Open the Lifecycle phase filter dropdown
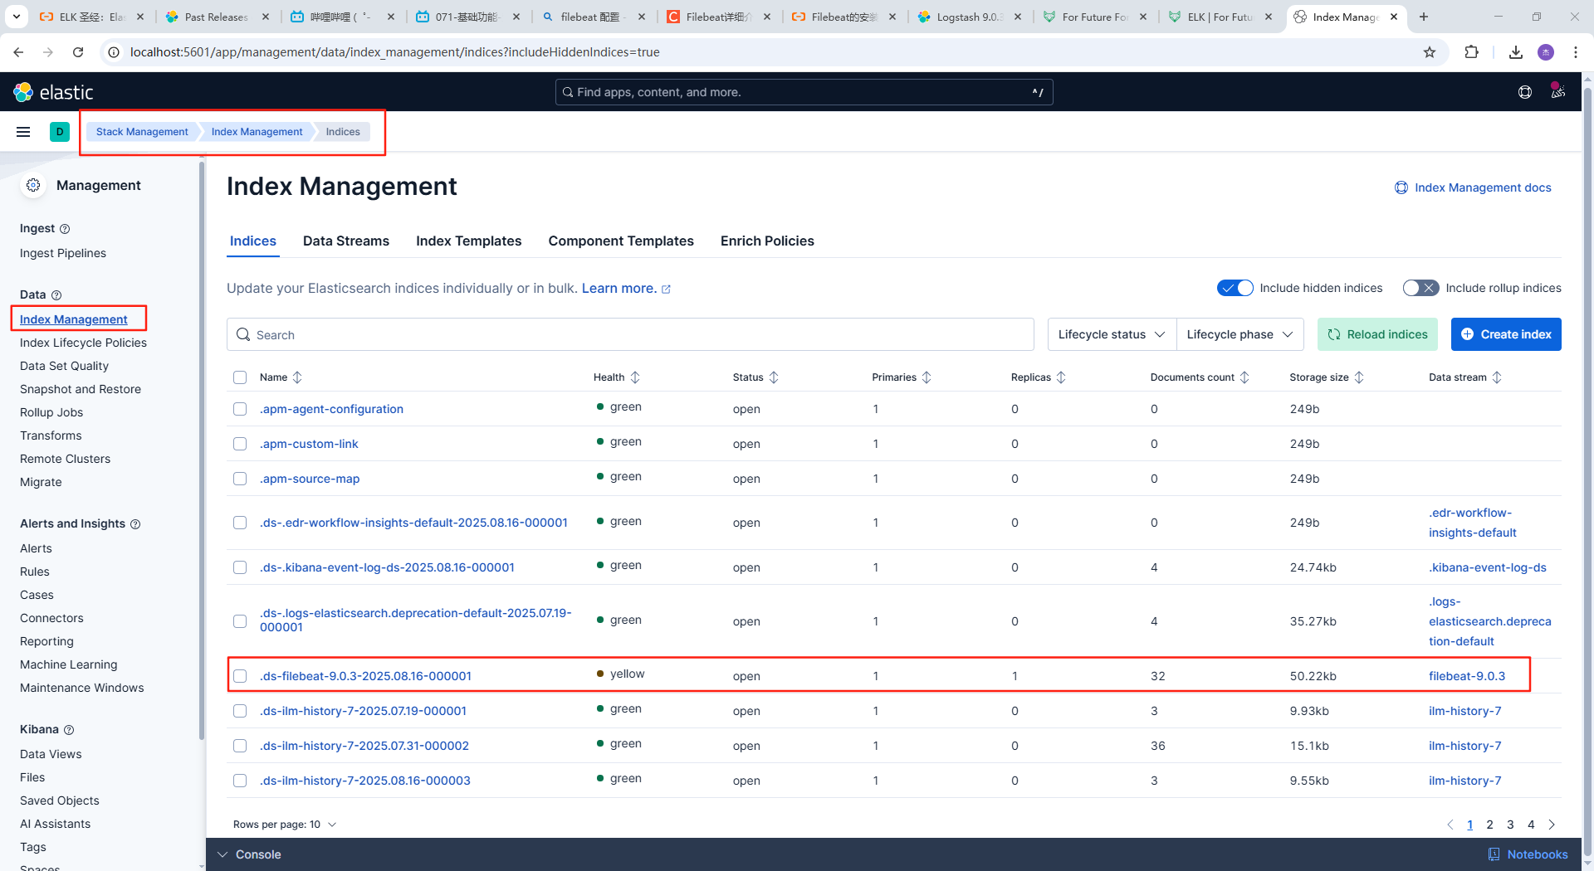Image resolution: width=1594 pixels, height=871 pixels. click(1239, 334)
